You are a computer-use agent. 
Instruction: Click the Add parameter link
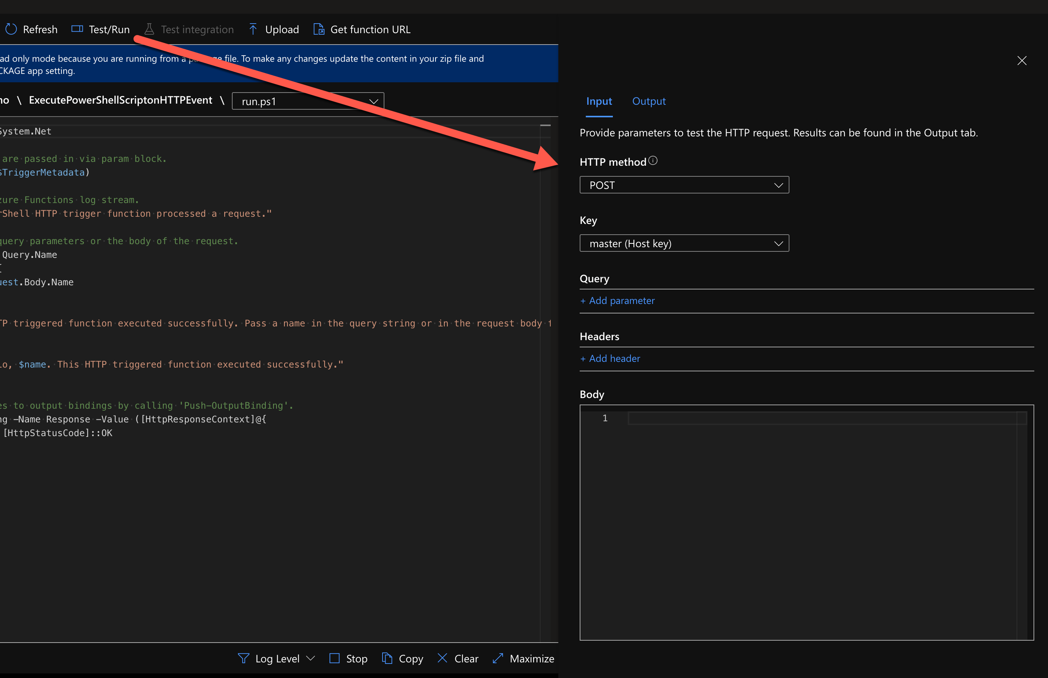pos(617,301)
